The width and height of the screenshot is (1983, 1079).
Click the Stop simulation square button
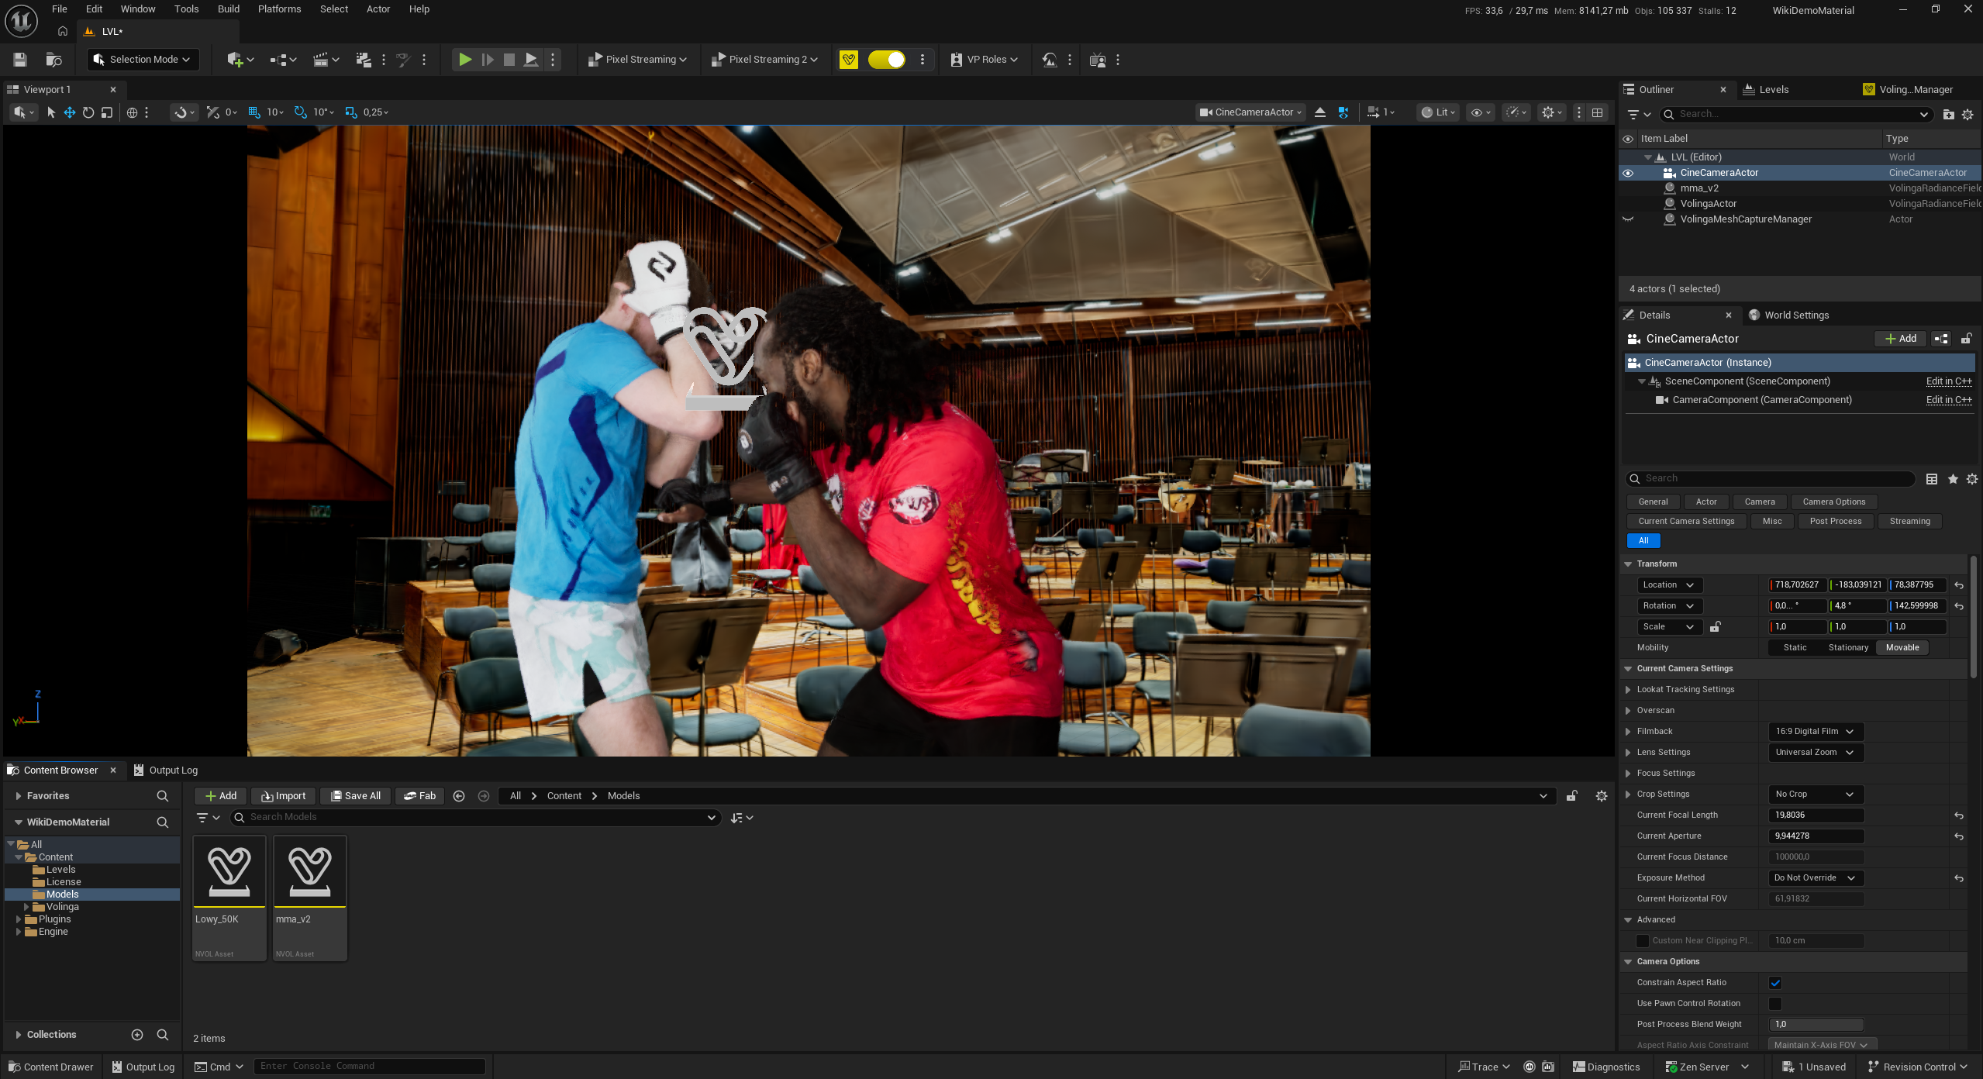pos(509,60)
